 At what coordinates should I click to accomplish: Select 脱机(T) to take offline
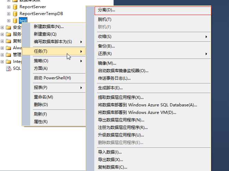tap(149, 19)
